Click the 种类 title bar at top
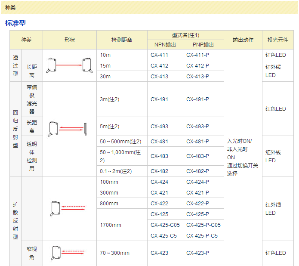299x266 pixels. tap(10, 7)
